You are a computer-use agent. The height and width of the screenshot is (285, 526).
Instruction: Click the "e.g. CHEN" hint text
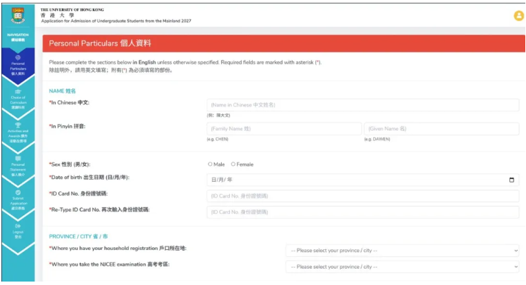(218, 139)
